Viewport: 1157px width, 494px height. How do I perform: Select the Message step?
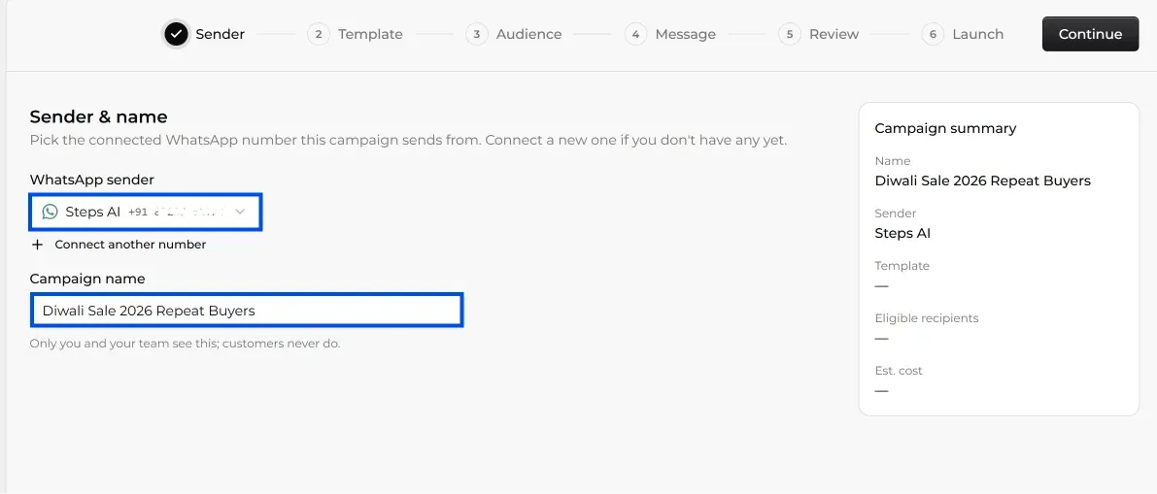coord(670,34)
